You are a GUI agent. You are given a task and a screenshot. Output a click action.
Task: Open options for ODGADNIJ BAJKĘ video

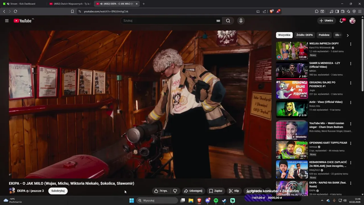351,83
